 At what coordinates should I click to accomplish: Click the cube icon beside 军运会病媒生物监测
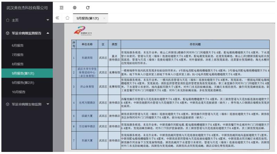coord(3,104)
